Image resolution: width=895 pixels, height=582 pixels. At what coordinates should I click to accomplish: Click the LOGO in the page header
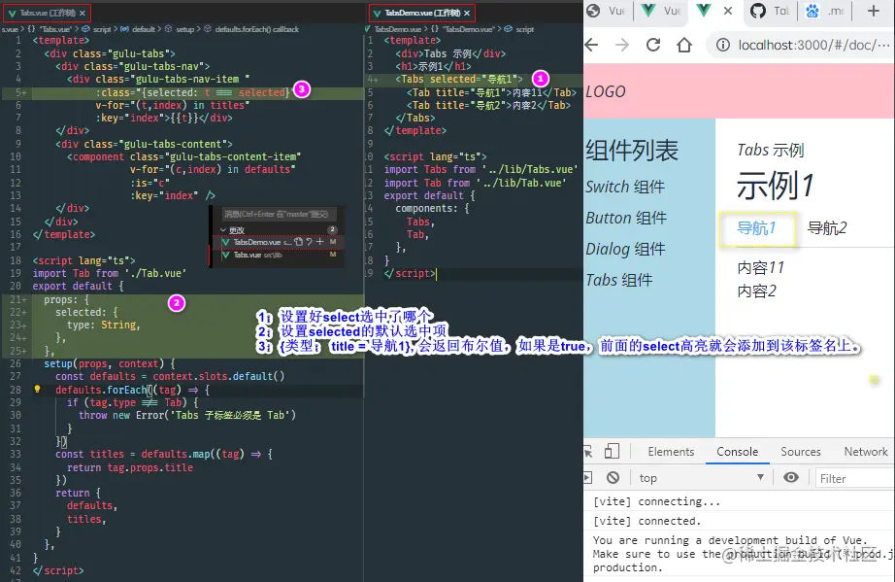[606, 91]
